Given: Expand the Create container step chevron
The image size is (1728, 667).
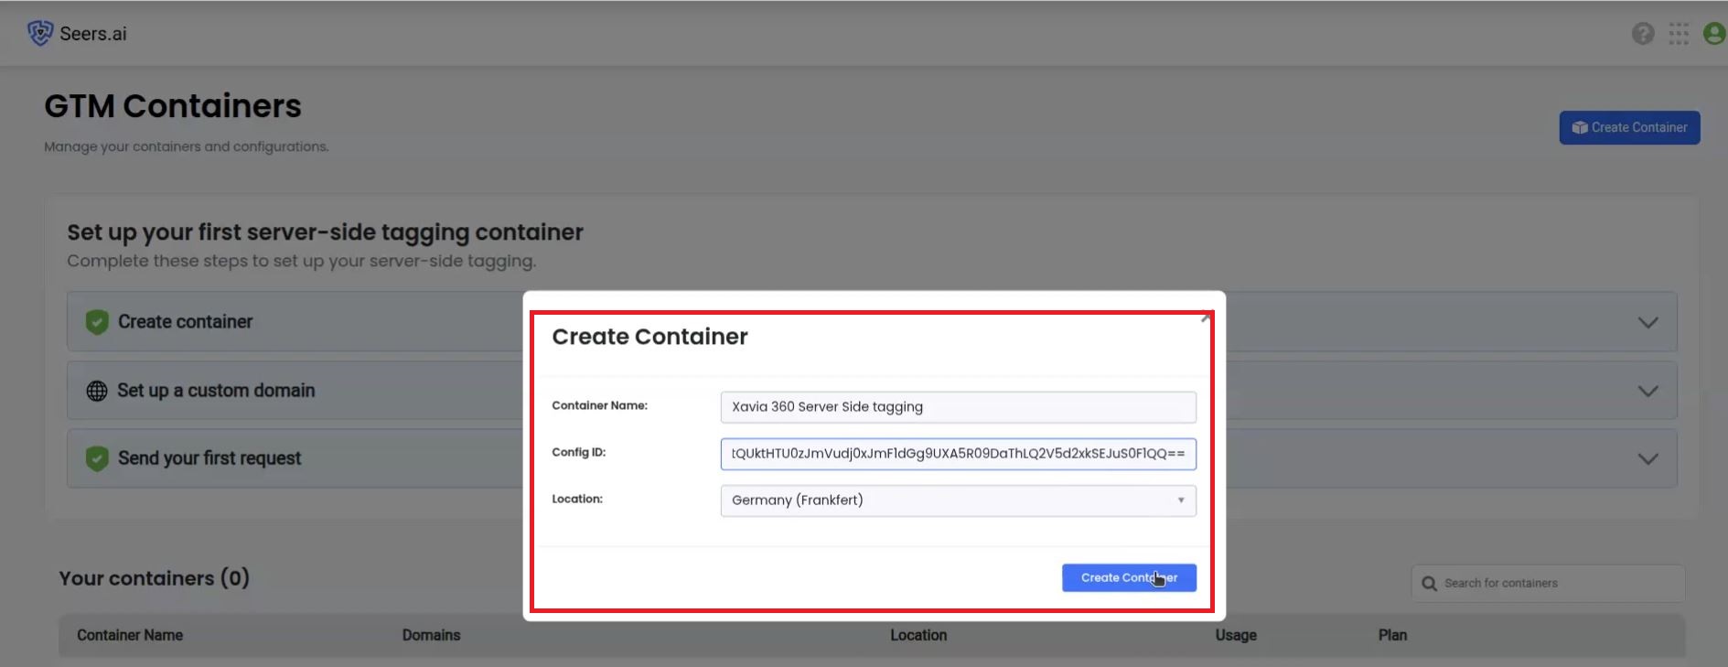Looking at the screenshot, I should point(1648,323).
